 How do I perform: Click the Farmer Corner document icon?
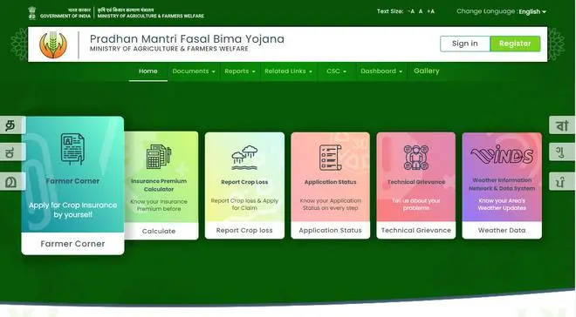tap(72, 149)
